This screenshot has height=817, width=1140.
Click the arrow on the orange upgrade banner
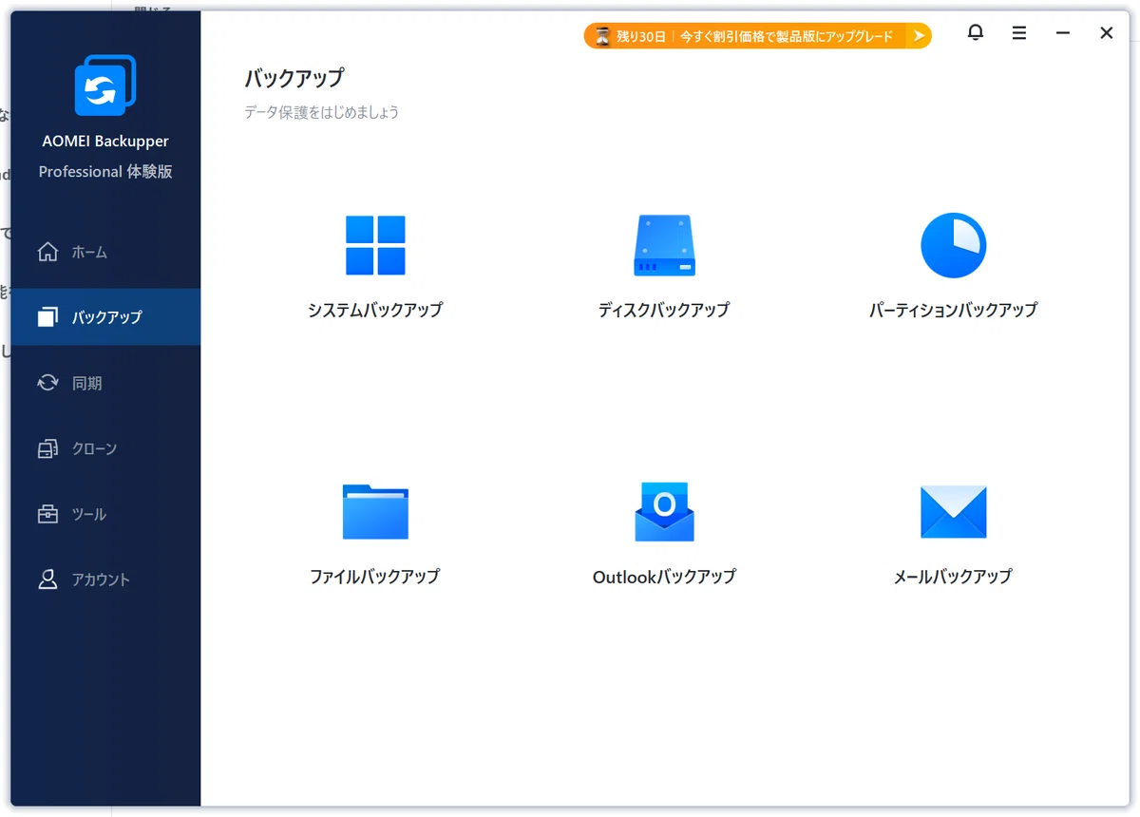tap(918, 36)
